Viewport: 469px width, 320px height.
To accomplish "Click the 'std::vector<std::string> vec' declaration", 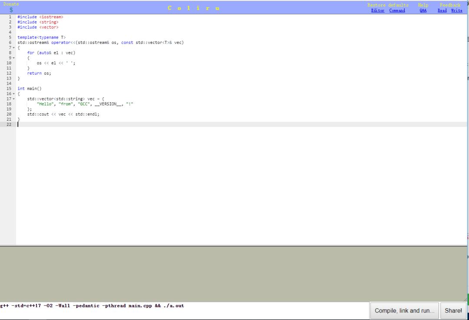I will tap(66, 99).
